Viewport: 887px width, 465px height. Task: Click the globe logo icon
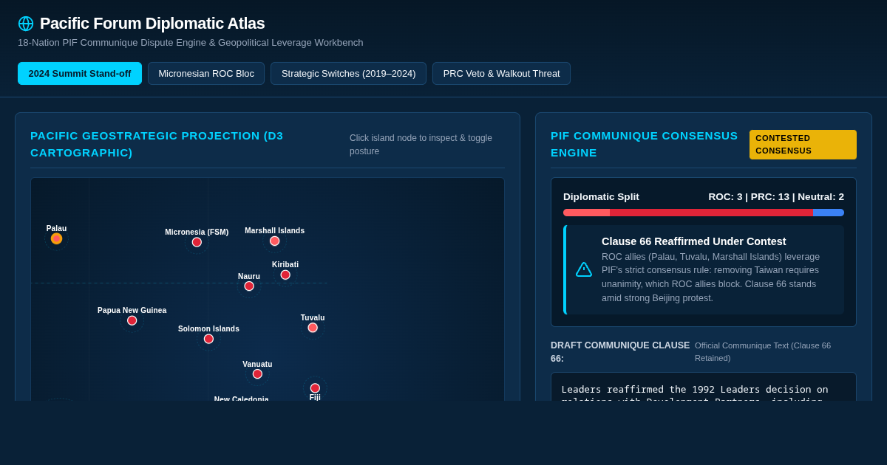click(x=26, y=24)
